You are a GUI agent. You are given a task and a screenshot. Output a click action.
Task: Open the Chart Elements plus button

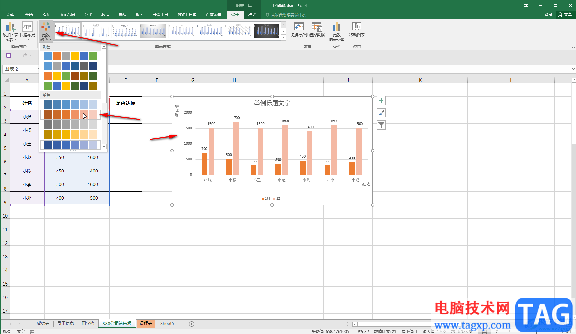click(x=381, y=100)
